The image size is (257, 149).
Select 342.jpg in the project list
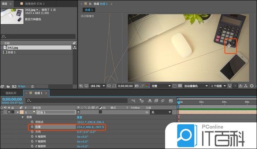[x=13, y=47]
